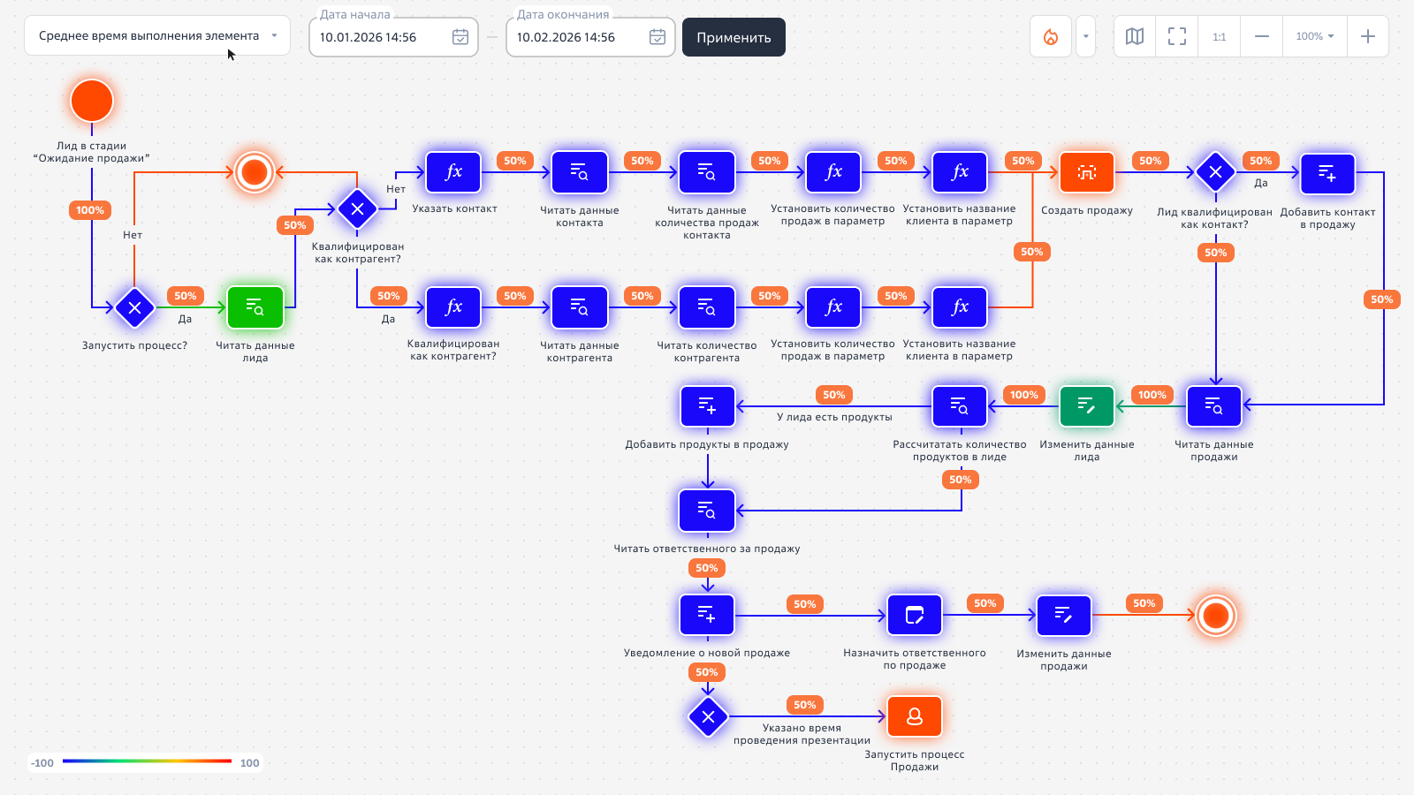1414x795 pixels.
Task: Open the metric selector dropdown
Action: 157,36
